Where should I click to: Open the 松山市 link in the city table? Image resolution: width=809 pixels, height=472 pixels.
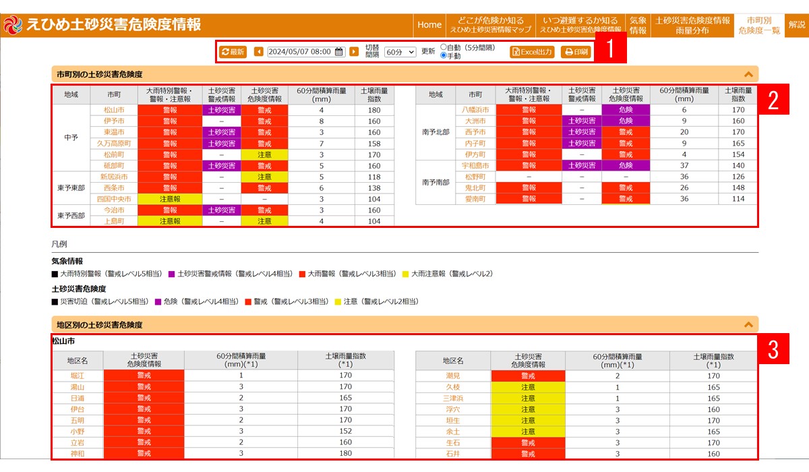click(x=114, y=110)
